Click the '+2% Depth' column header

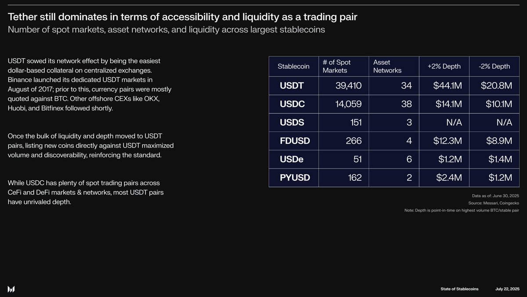(444, 66)
